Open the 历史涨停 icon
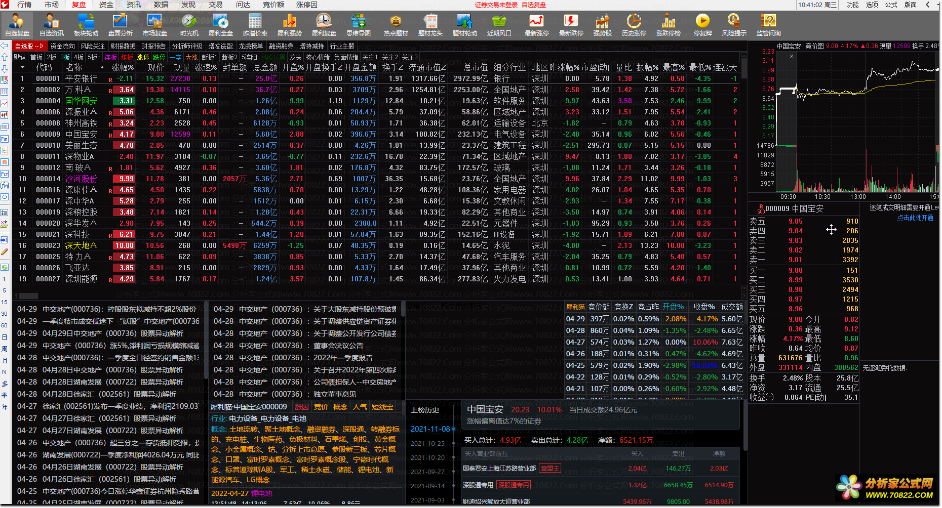942x508 pixels. point(634,24)
